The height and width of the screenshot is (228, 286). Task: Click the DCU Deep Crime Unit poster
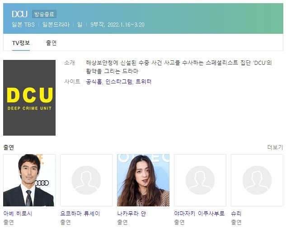tap(29, 98)
